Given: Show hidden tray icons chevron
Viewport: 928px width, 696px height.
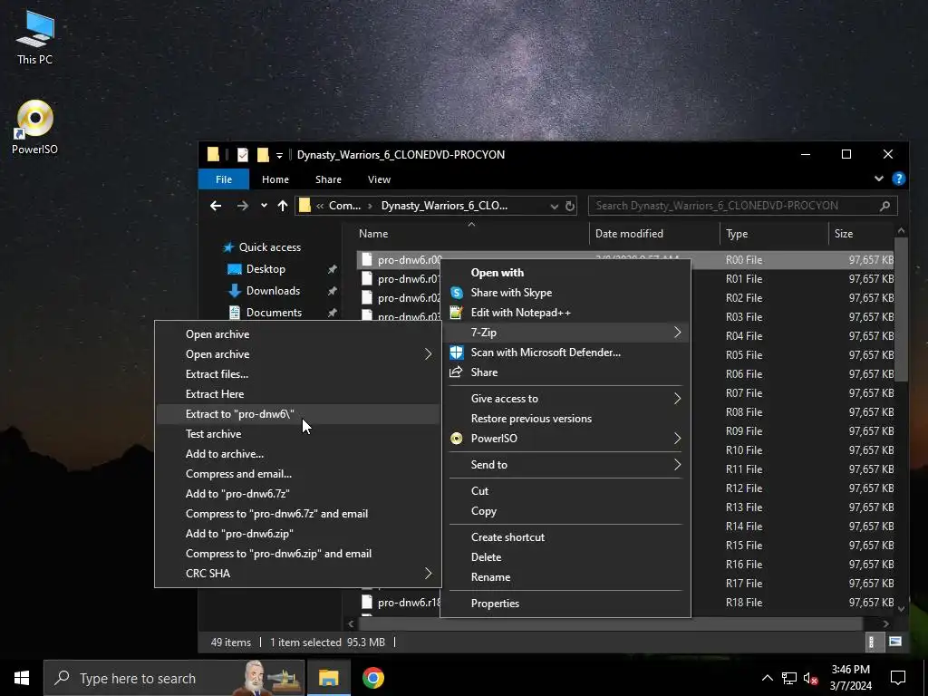Looking at the screenshot, I should pyautogui.click(x=767, y=678).
